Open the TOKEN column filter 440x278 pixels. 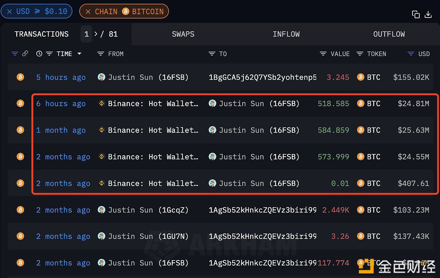360,54
